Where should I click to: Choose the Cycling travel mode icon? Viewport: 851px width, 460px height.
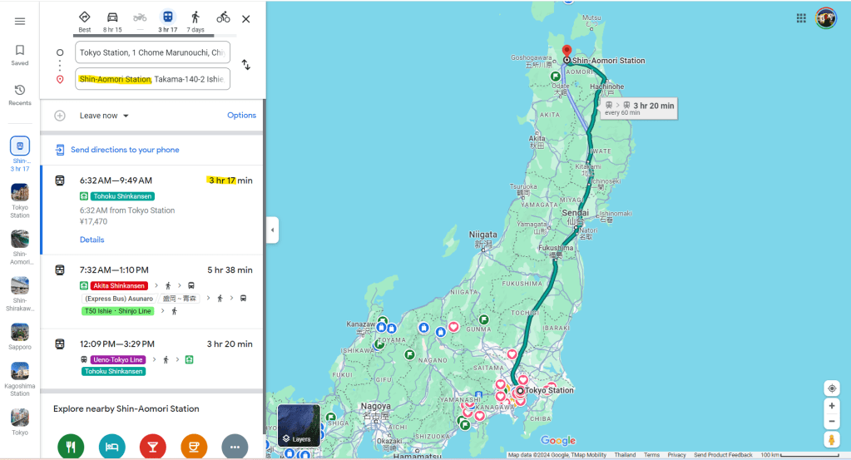pyautogui.click(x=223, y=18)
